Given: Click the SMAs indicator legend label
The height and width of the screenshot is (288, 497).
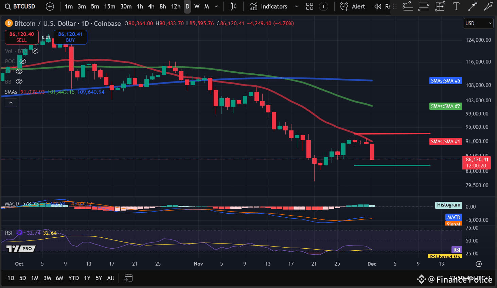Looking at the screenshot, I should (11, 92).
